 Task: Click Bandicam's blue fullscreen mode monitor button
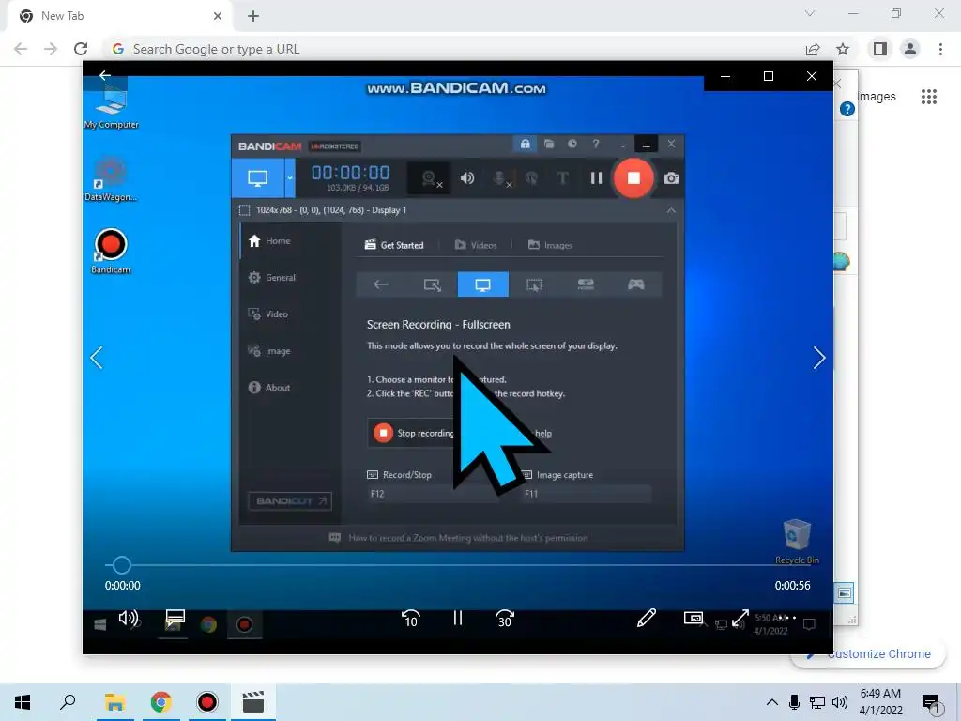pos(257,177)
